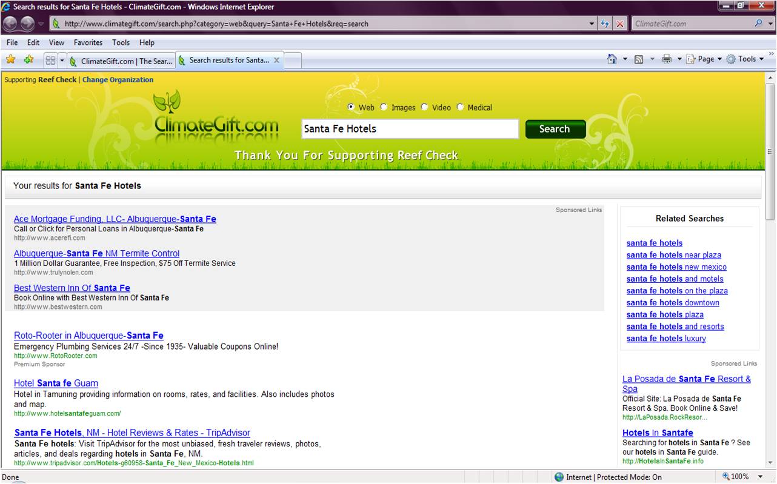The height and width of the screenshot is (484, 777).
Task: Open a new blank tab
Action: click(x=293, y=61)
